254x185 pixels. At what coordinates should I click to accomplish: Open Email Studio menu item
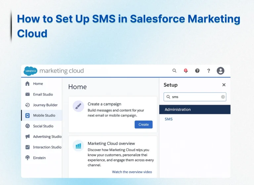[41, 94]
